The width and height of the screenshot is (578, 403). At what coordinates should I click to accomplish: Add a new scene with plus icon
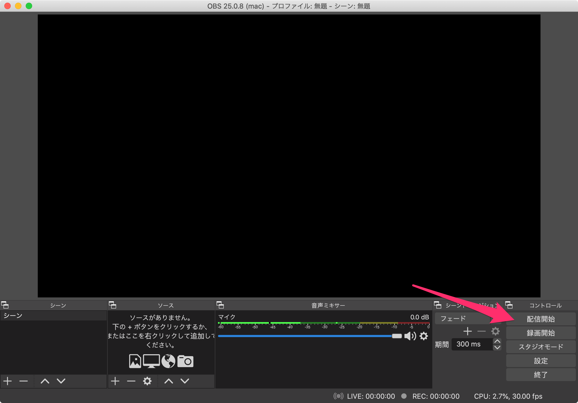pyautogui.click(x=7, y=381)
